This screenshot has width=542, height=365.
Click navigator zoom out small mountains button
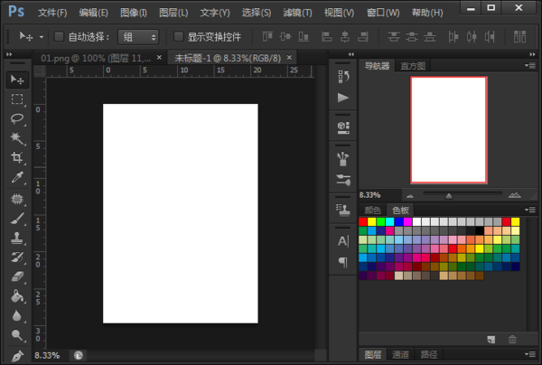(410, 196)
